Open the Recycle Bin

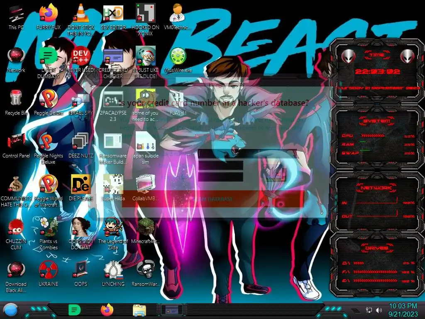point(16,103)
